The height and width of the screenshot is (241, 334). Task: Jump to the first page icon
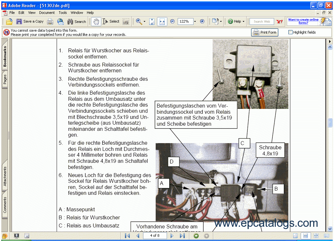click(x=128, y=236)
